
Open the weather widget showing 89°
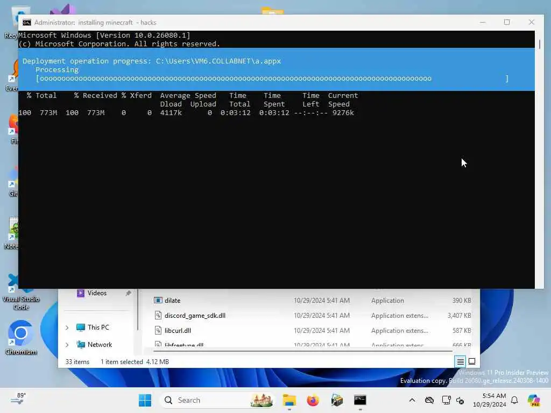click(18, 399)
